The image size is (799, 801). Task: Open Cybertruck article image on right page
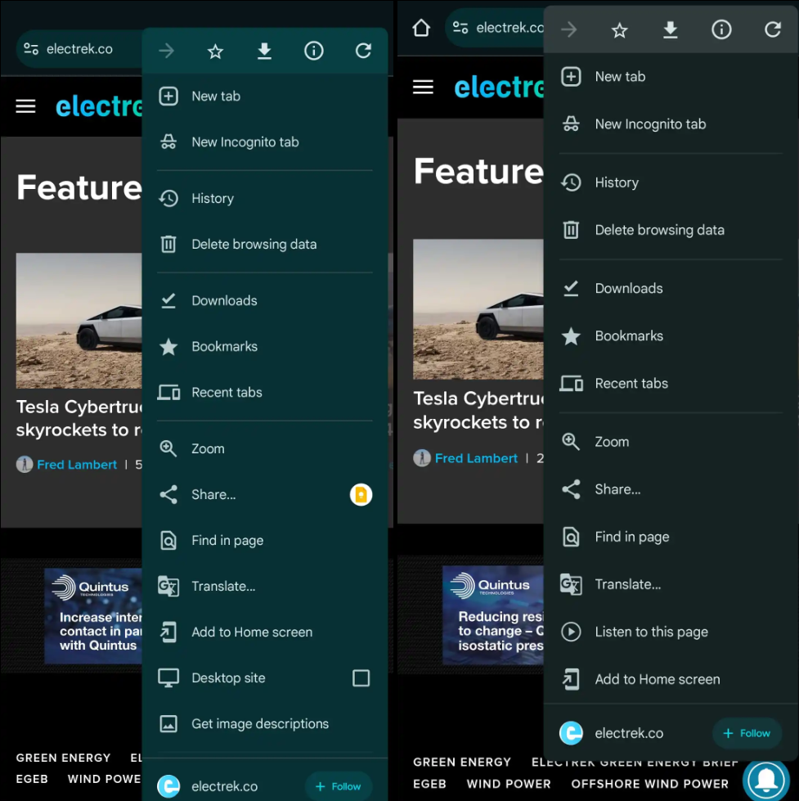coord(478,309)
